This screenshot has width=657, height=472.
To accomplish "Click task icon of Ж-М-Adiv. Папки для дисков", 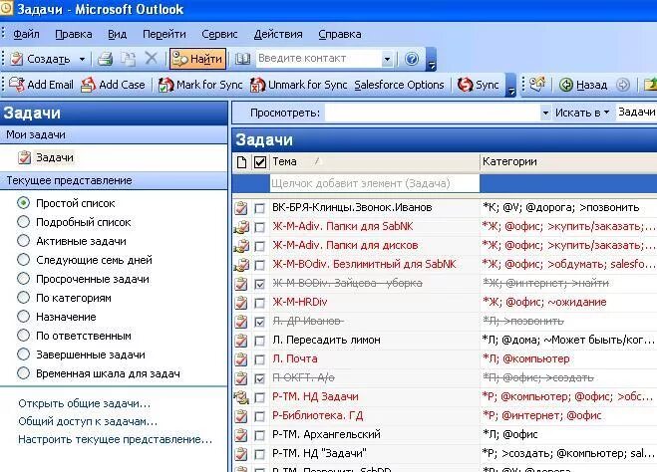I will (x=241, y=246).
